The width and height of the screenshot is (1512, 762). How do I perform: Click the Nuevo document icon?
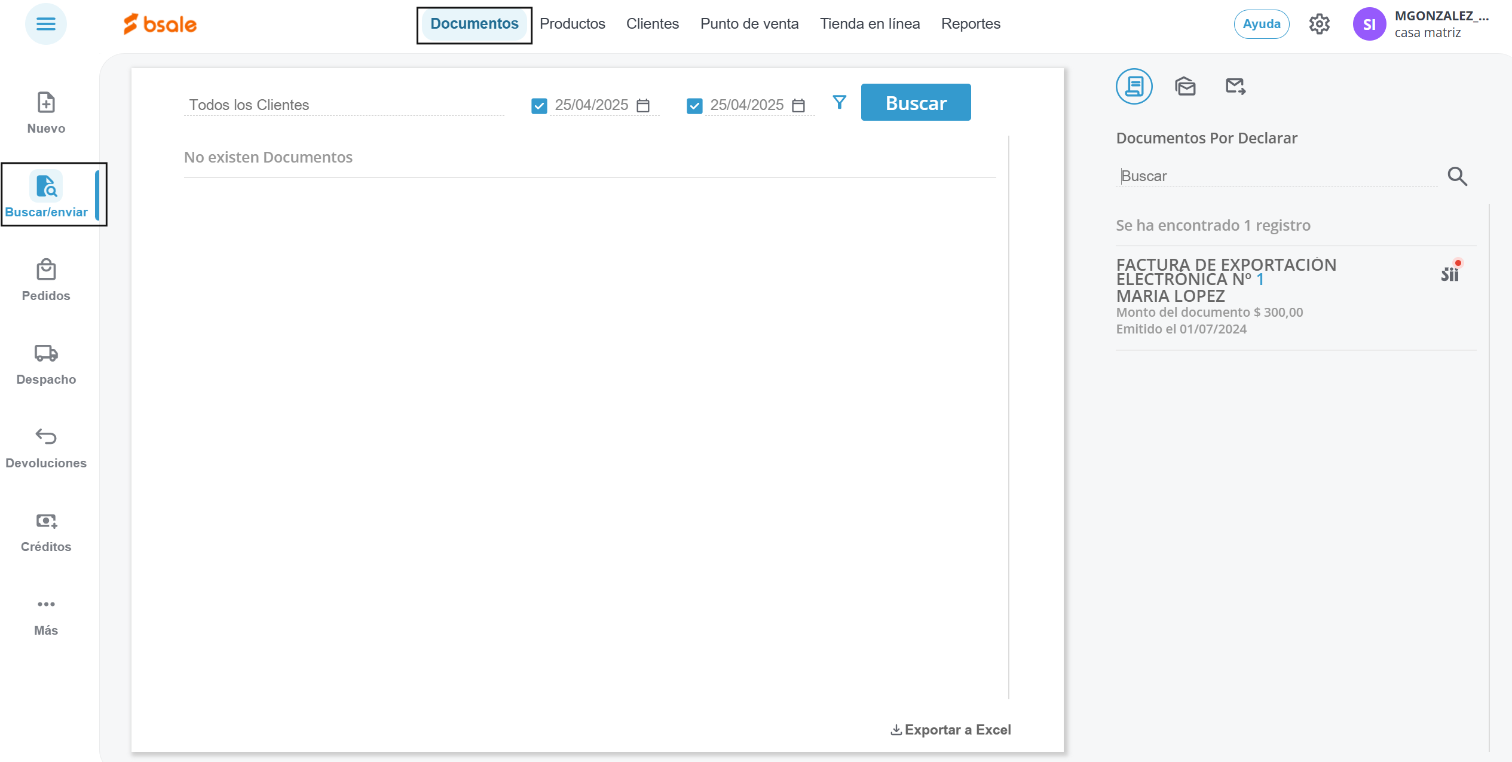[x=46, y=103]
